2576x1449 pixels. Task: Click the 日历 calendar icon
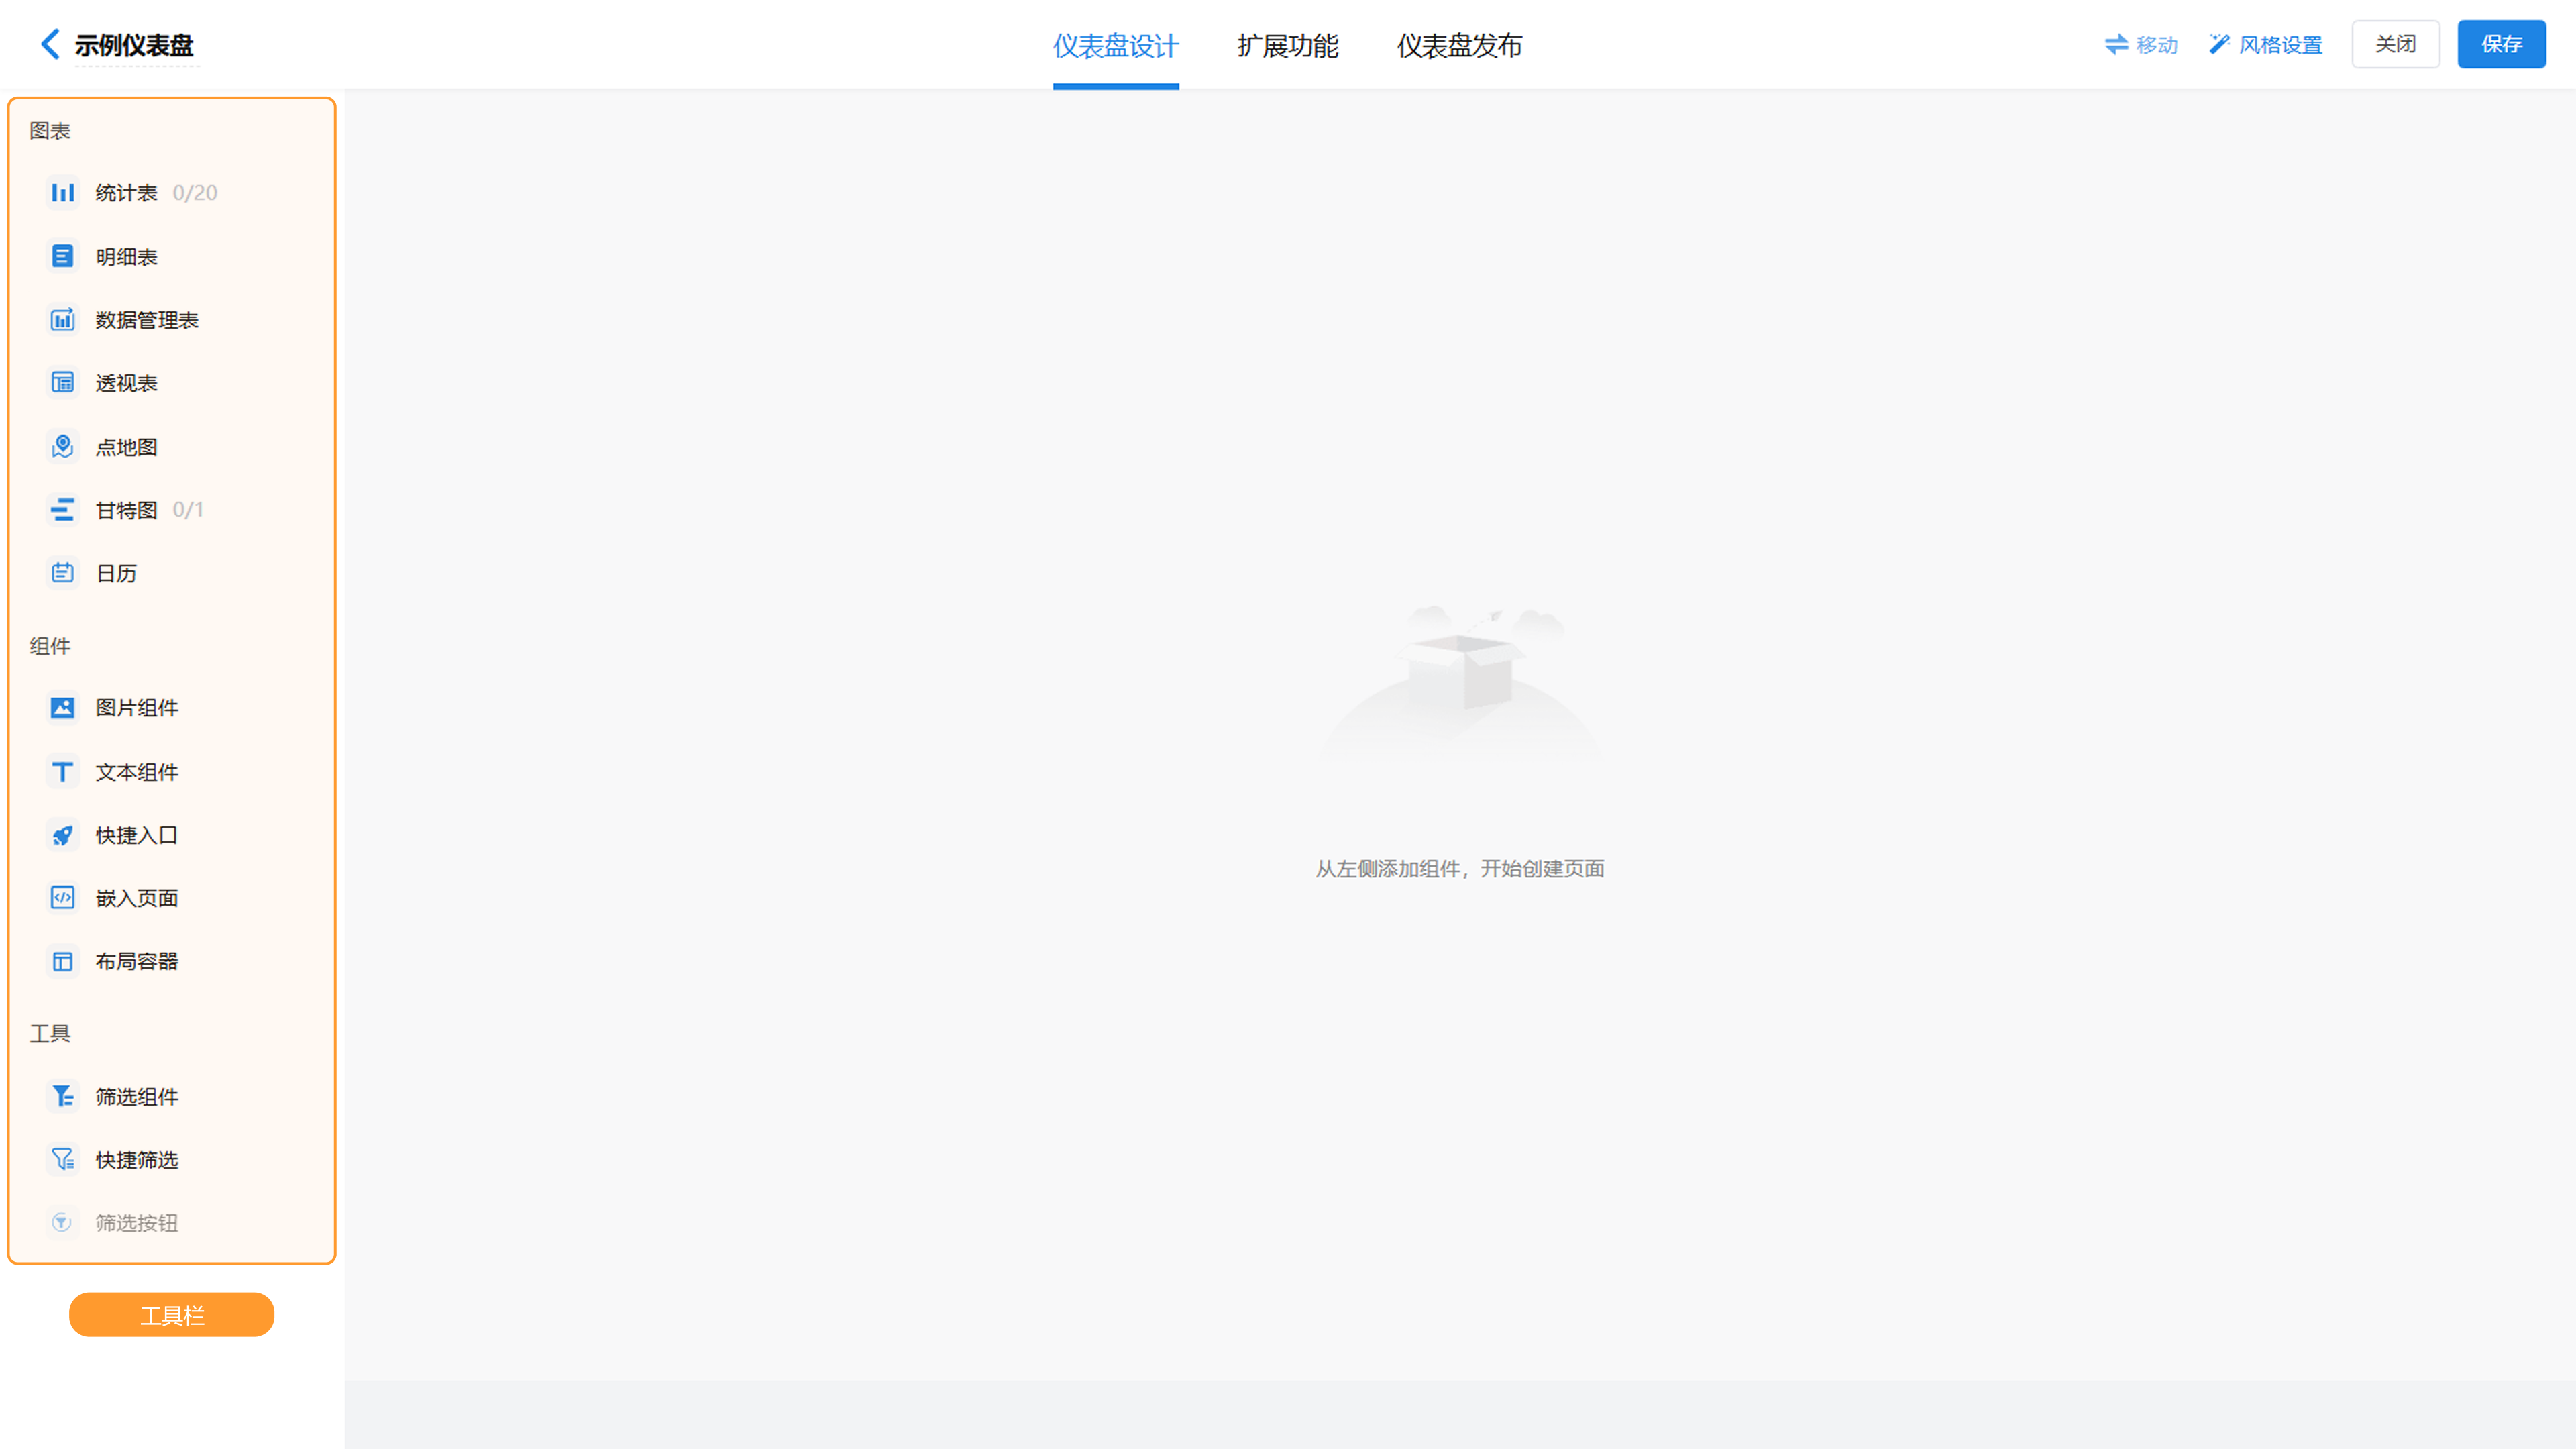tap(62, 572)
